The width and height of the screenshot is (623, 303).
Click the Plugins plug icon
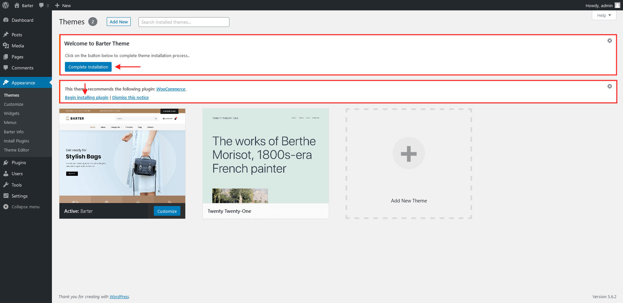pos(6,162)
